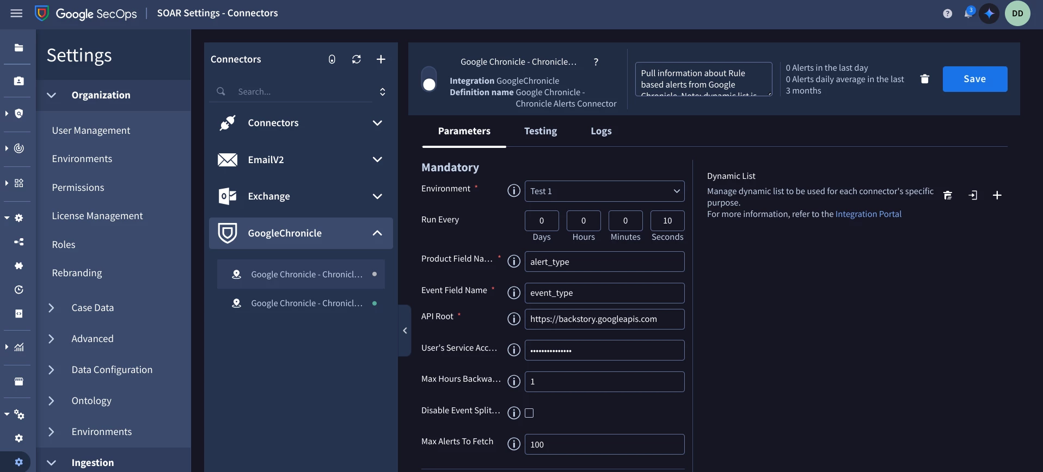The height and width of the screenshot is (472, 1043).
Task: Show info for Product Field Name
Action: 513,262
